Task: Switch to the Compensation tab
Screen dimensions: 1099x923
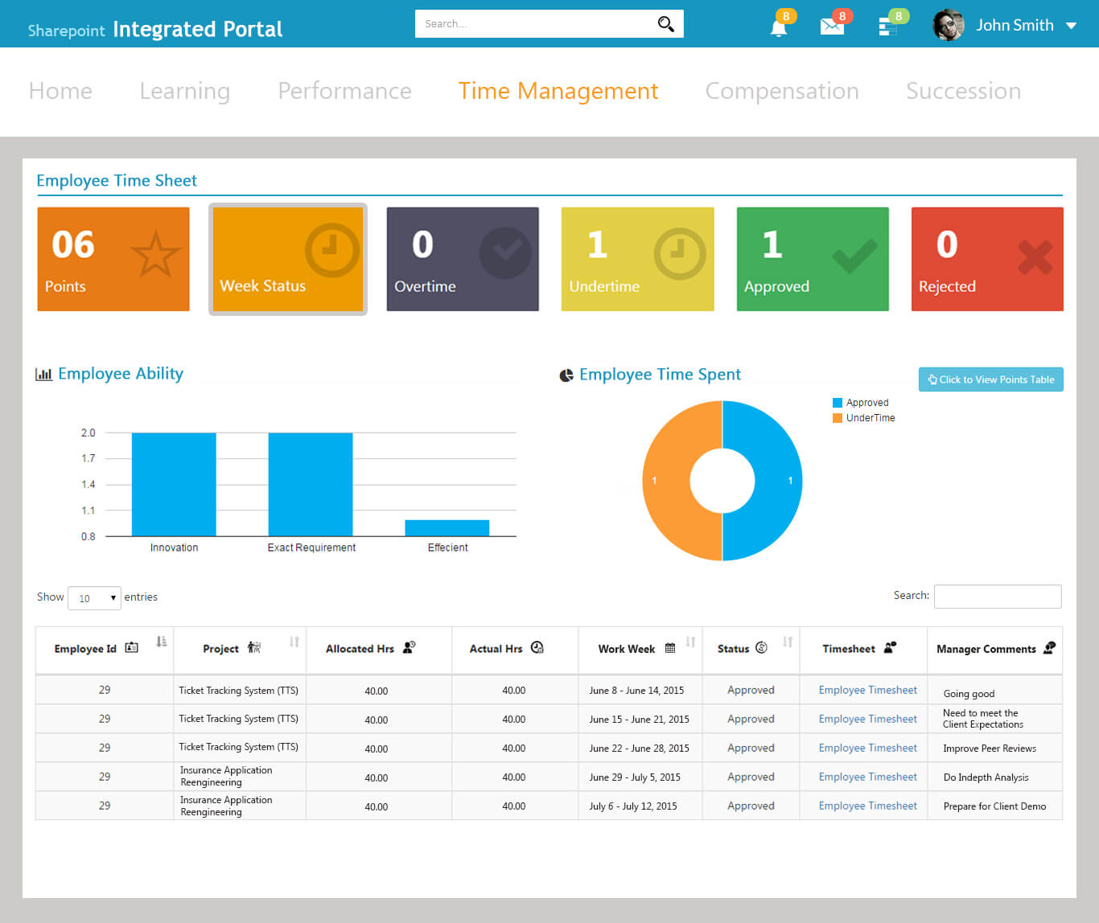Action: 781,91
